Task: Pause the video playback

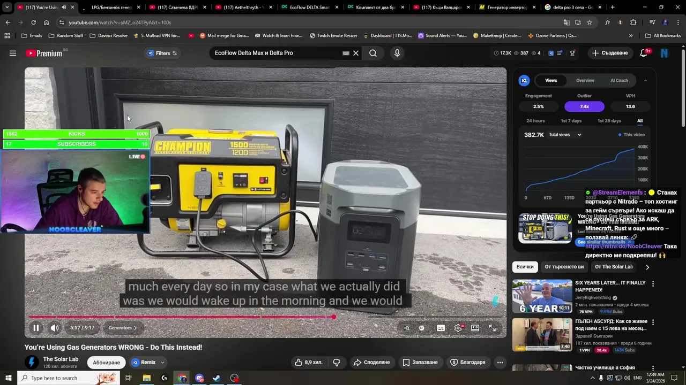Action: click(36, 328)
